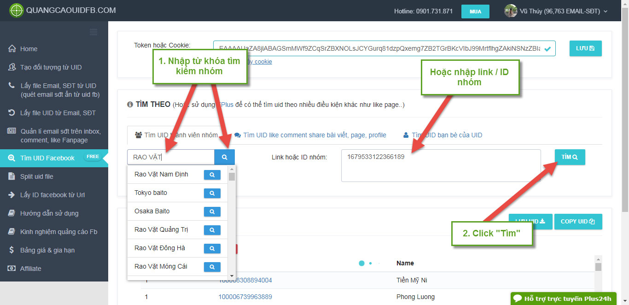Open UID link 100006739963889
Image resolution: width=629 pixels, height=305 pixels.
pos(245,297)
